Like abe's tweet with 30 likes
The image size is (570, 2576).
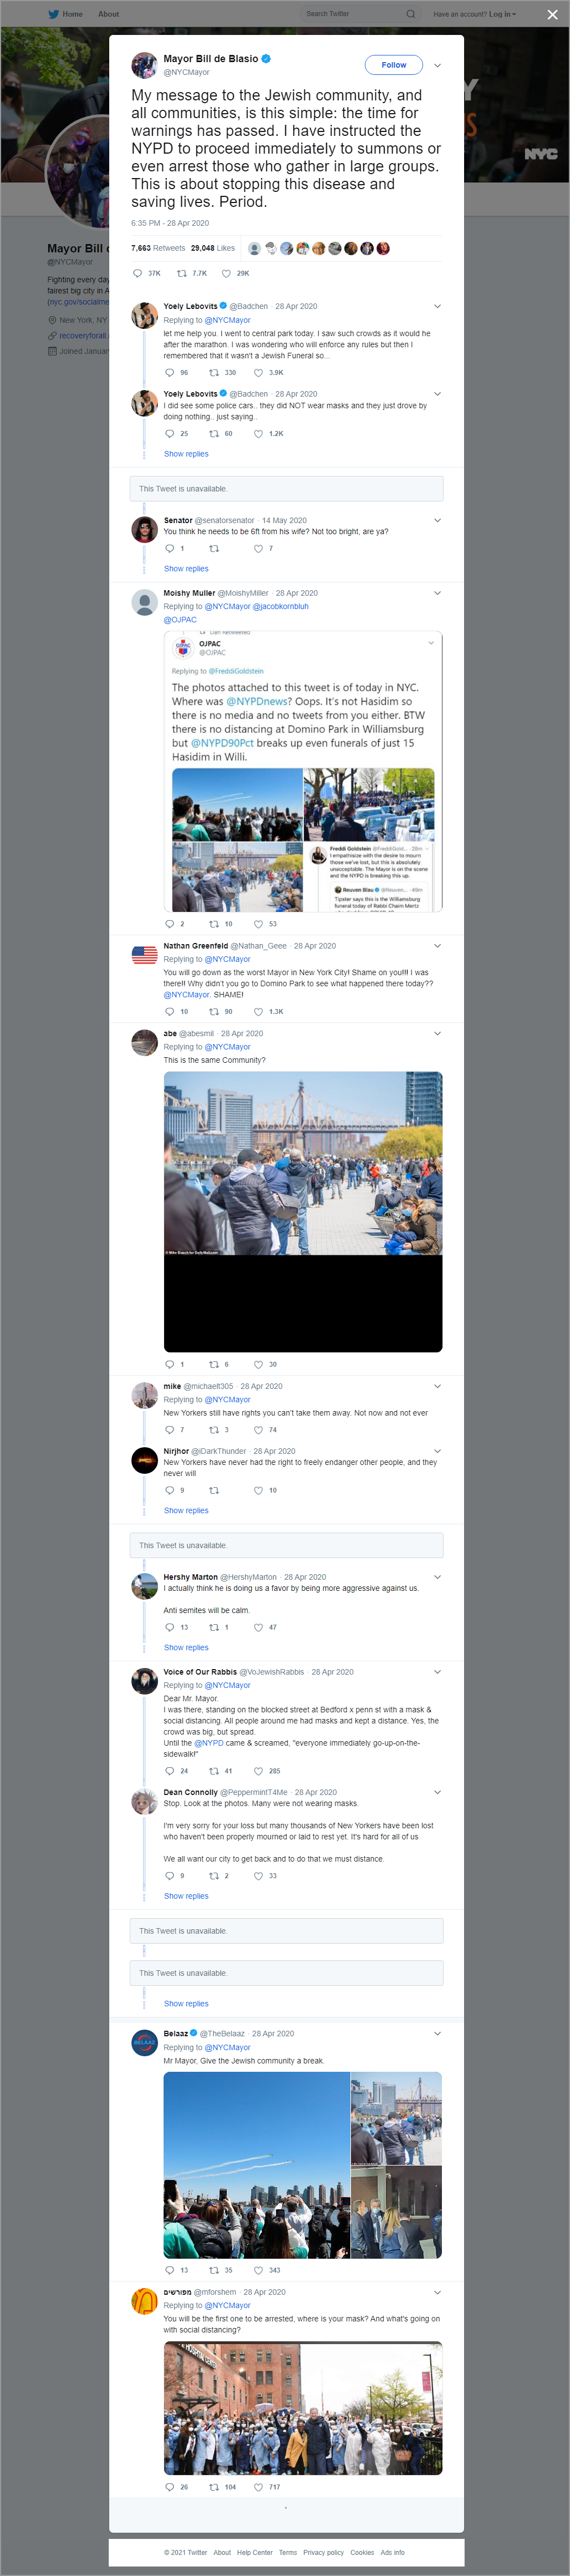pos(259,1364)
